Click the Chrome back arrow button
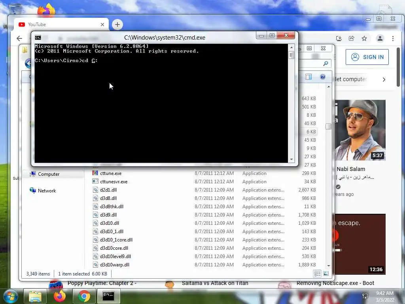Viewport: 405px width, 304px height. (x=19, y=38)
